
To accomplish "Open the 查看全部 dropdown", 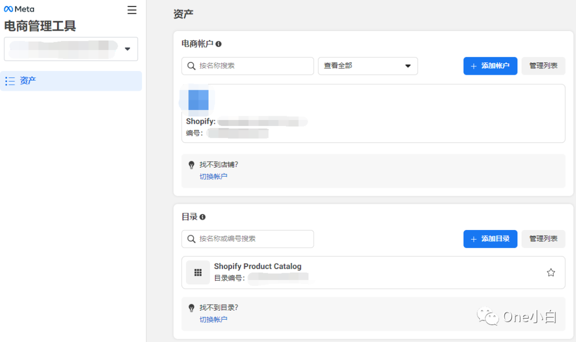I will (368, 66).
